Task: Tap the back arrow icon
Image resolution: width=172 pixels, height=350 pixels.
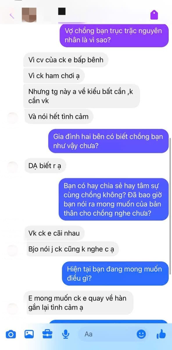Action: coord(12,15)
